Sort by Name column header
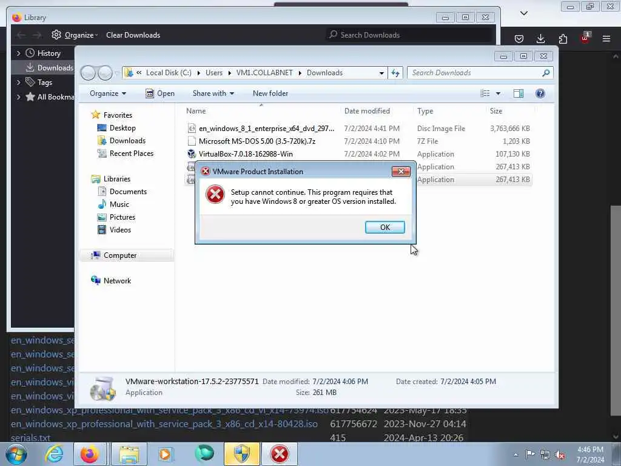This screenshot has height=466, width=621. 196,111
